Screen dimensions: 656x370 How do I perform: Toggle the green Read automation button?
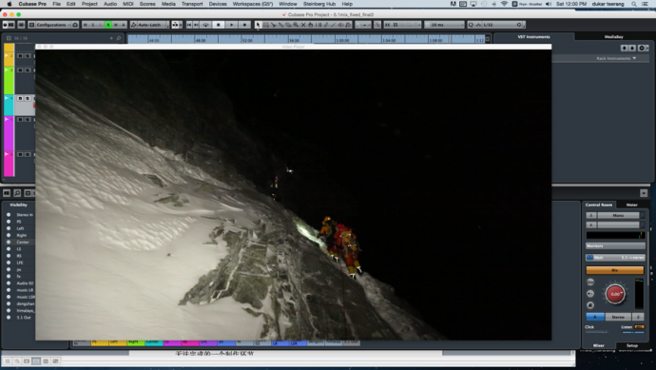click(108, 25)
